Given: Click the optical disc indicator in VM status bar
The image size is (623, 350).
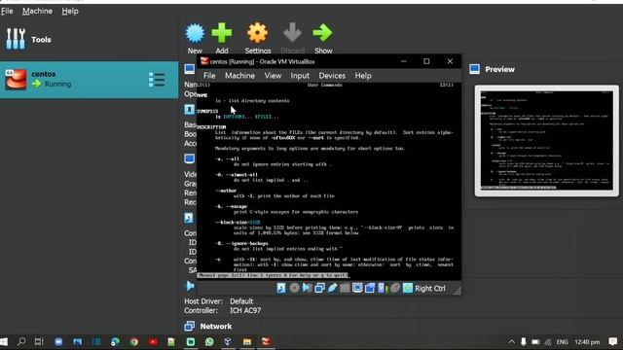Looking at the screenshot, I should click(x=294, y=288).
